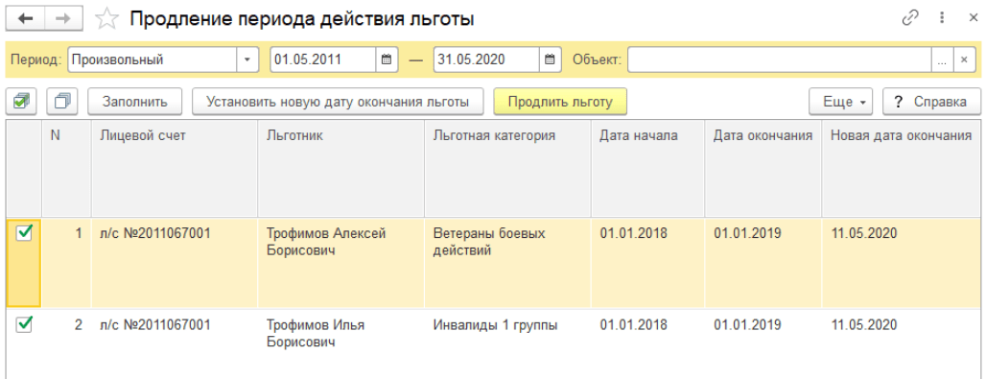Viewport: 986px width, 379px height.
Task: Select the Ветераны боевых действий cell
Action: coord(507,263)
